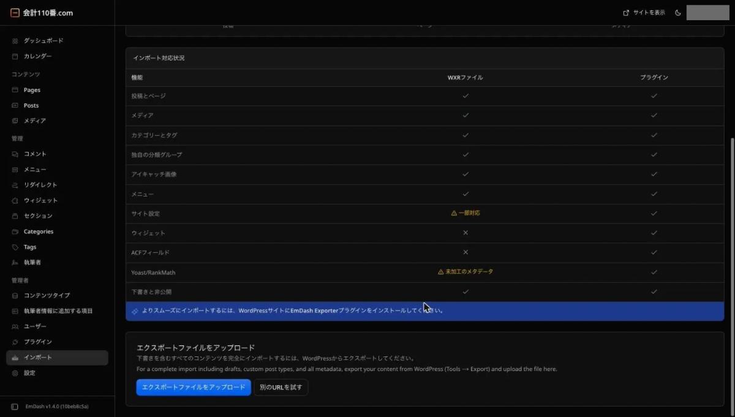Click the エクスポートファイルをアップロード section heading
Screen dimensions: 735x417
point(195,347)
